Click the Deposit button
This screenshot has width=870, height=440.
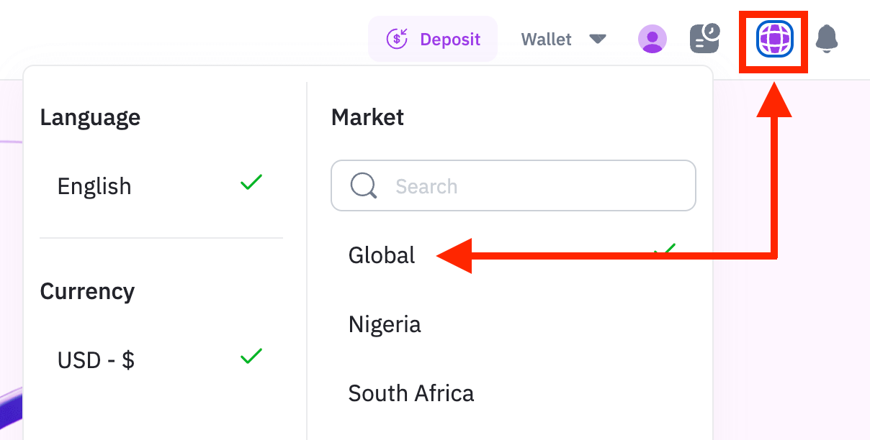[x=433, y=39]
